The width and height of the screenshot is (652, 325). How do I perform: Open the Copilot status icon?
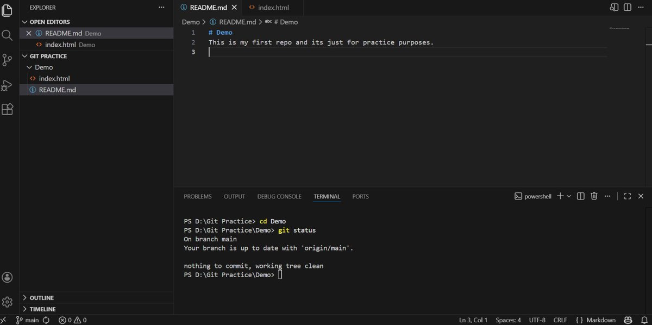tap(628, 320)
